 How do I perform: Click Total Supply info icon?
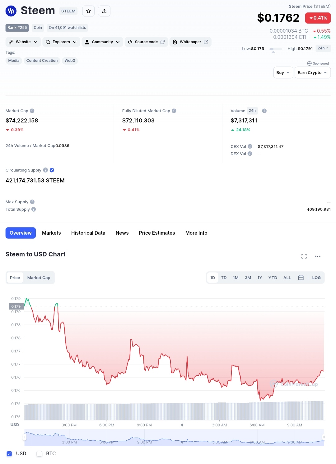click(x=34, y=209)
